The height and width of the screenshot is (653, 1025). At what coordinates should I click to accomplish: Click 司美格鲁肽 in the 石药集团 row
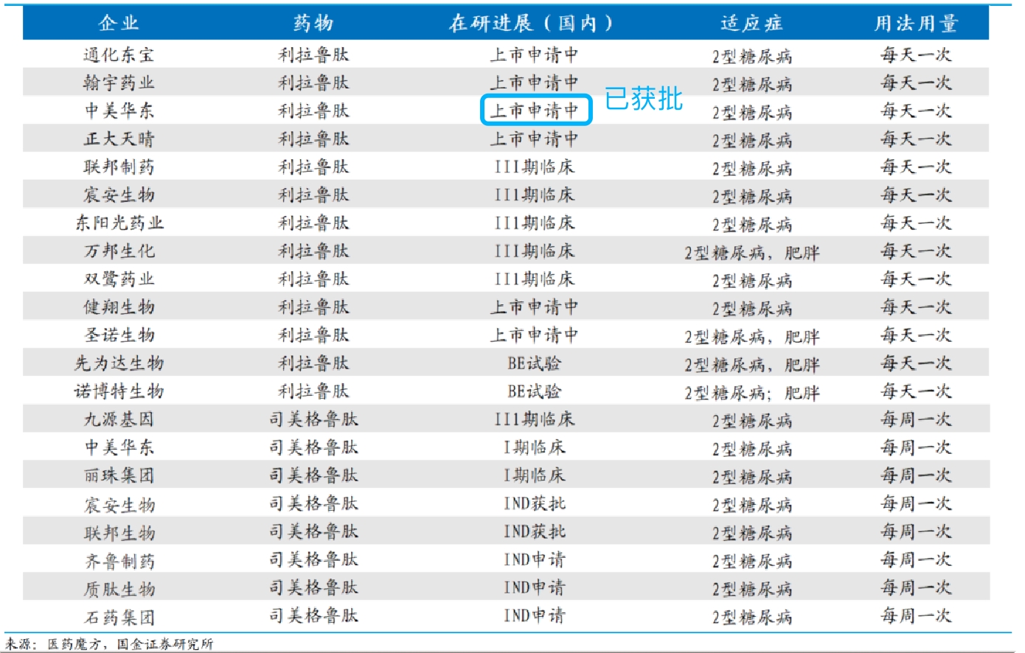click(x=313, y=615)
